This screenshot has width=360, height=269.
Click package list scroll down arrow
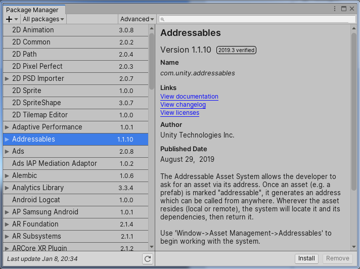(152, 247)
